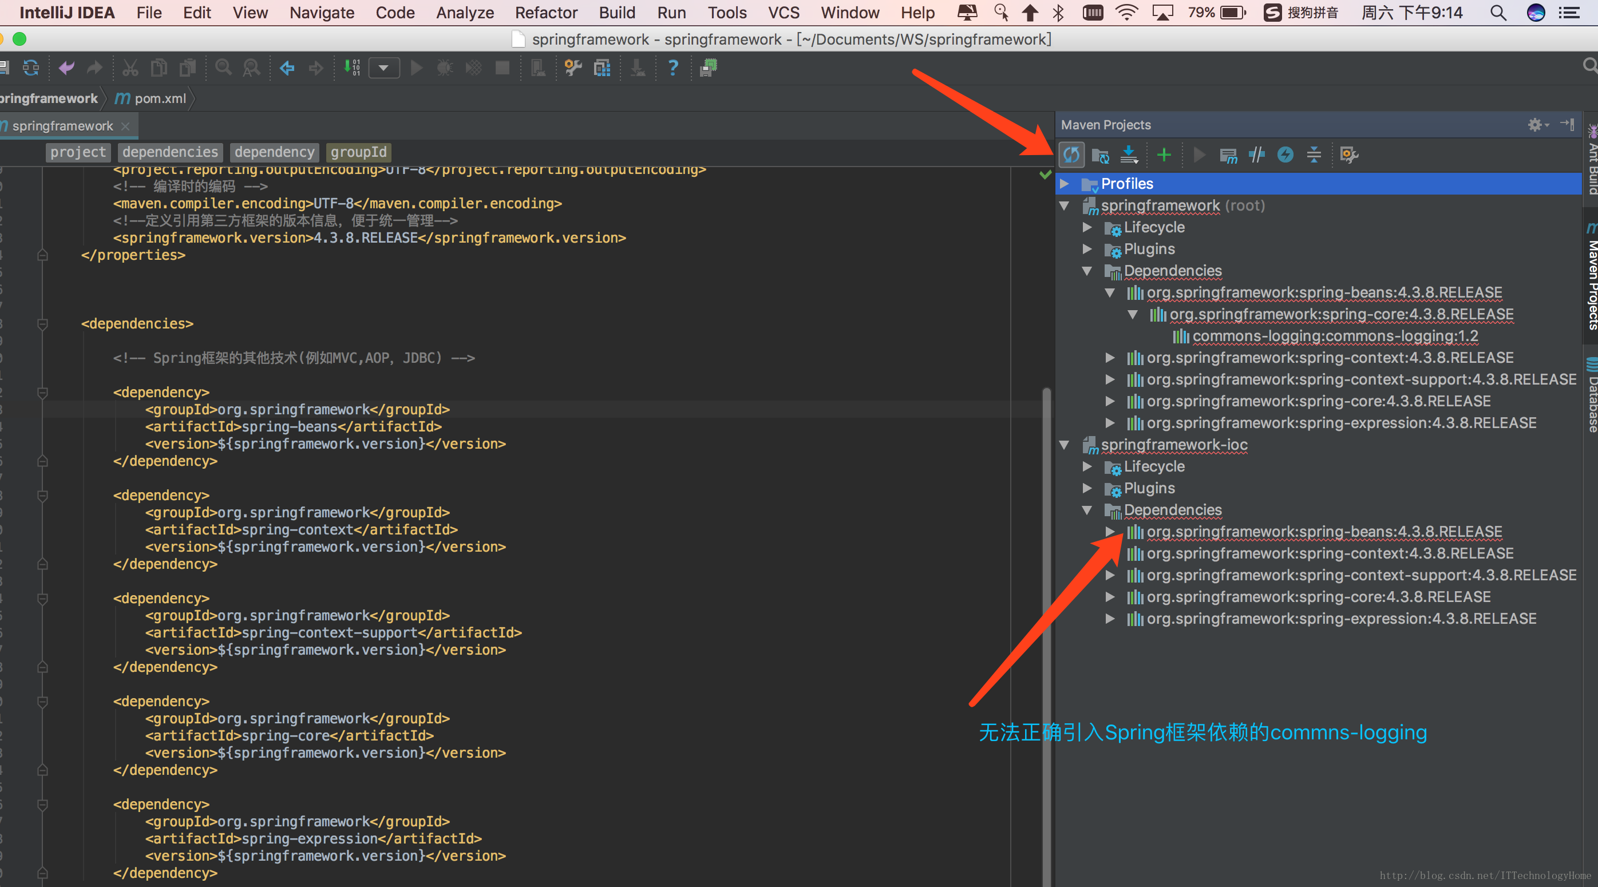Add Maven project with green plus

click(1164, 155)
